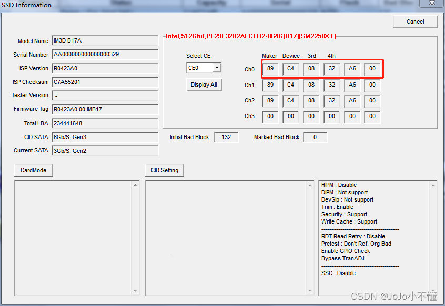Click the 'Trim : Enable' line

337,207
